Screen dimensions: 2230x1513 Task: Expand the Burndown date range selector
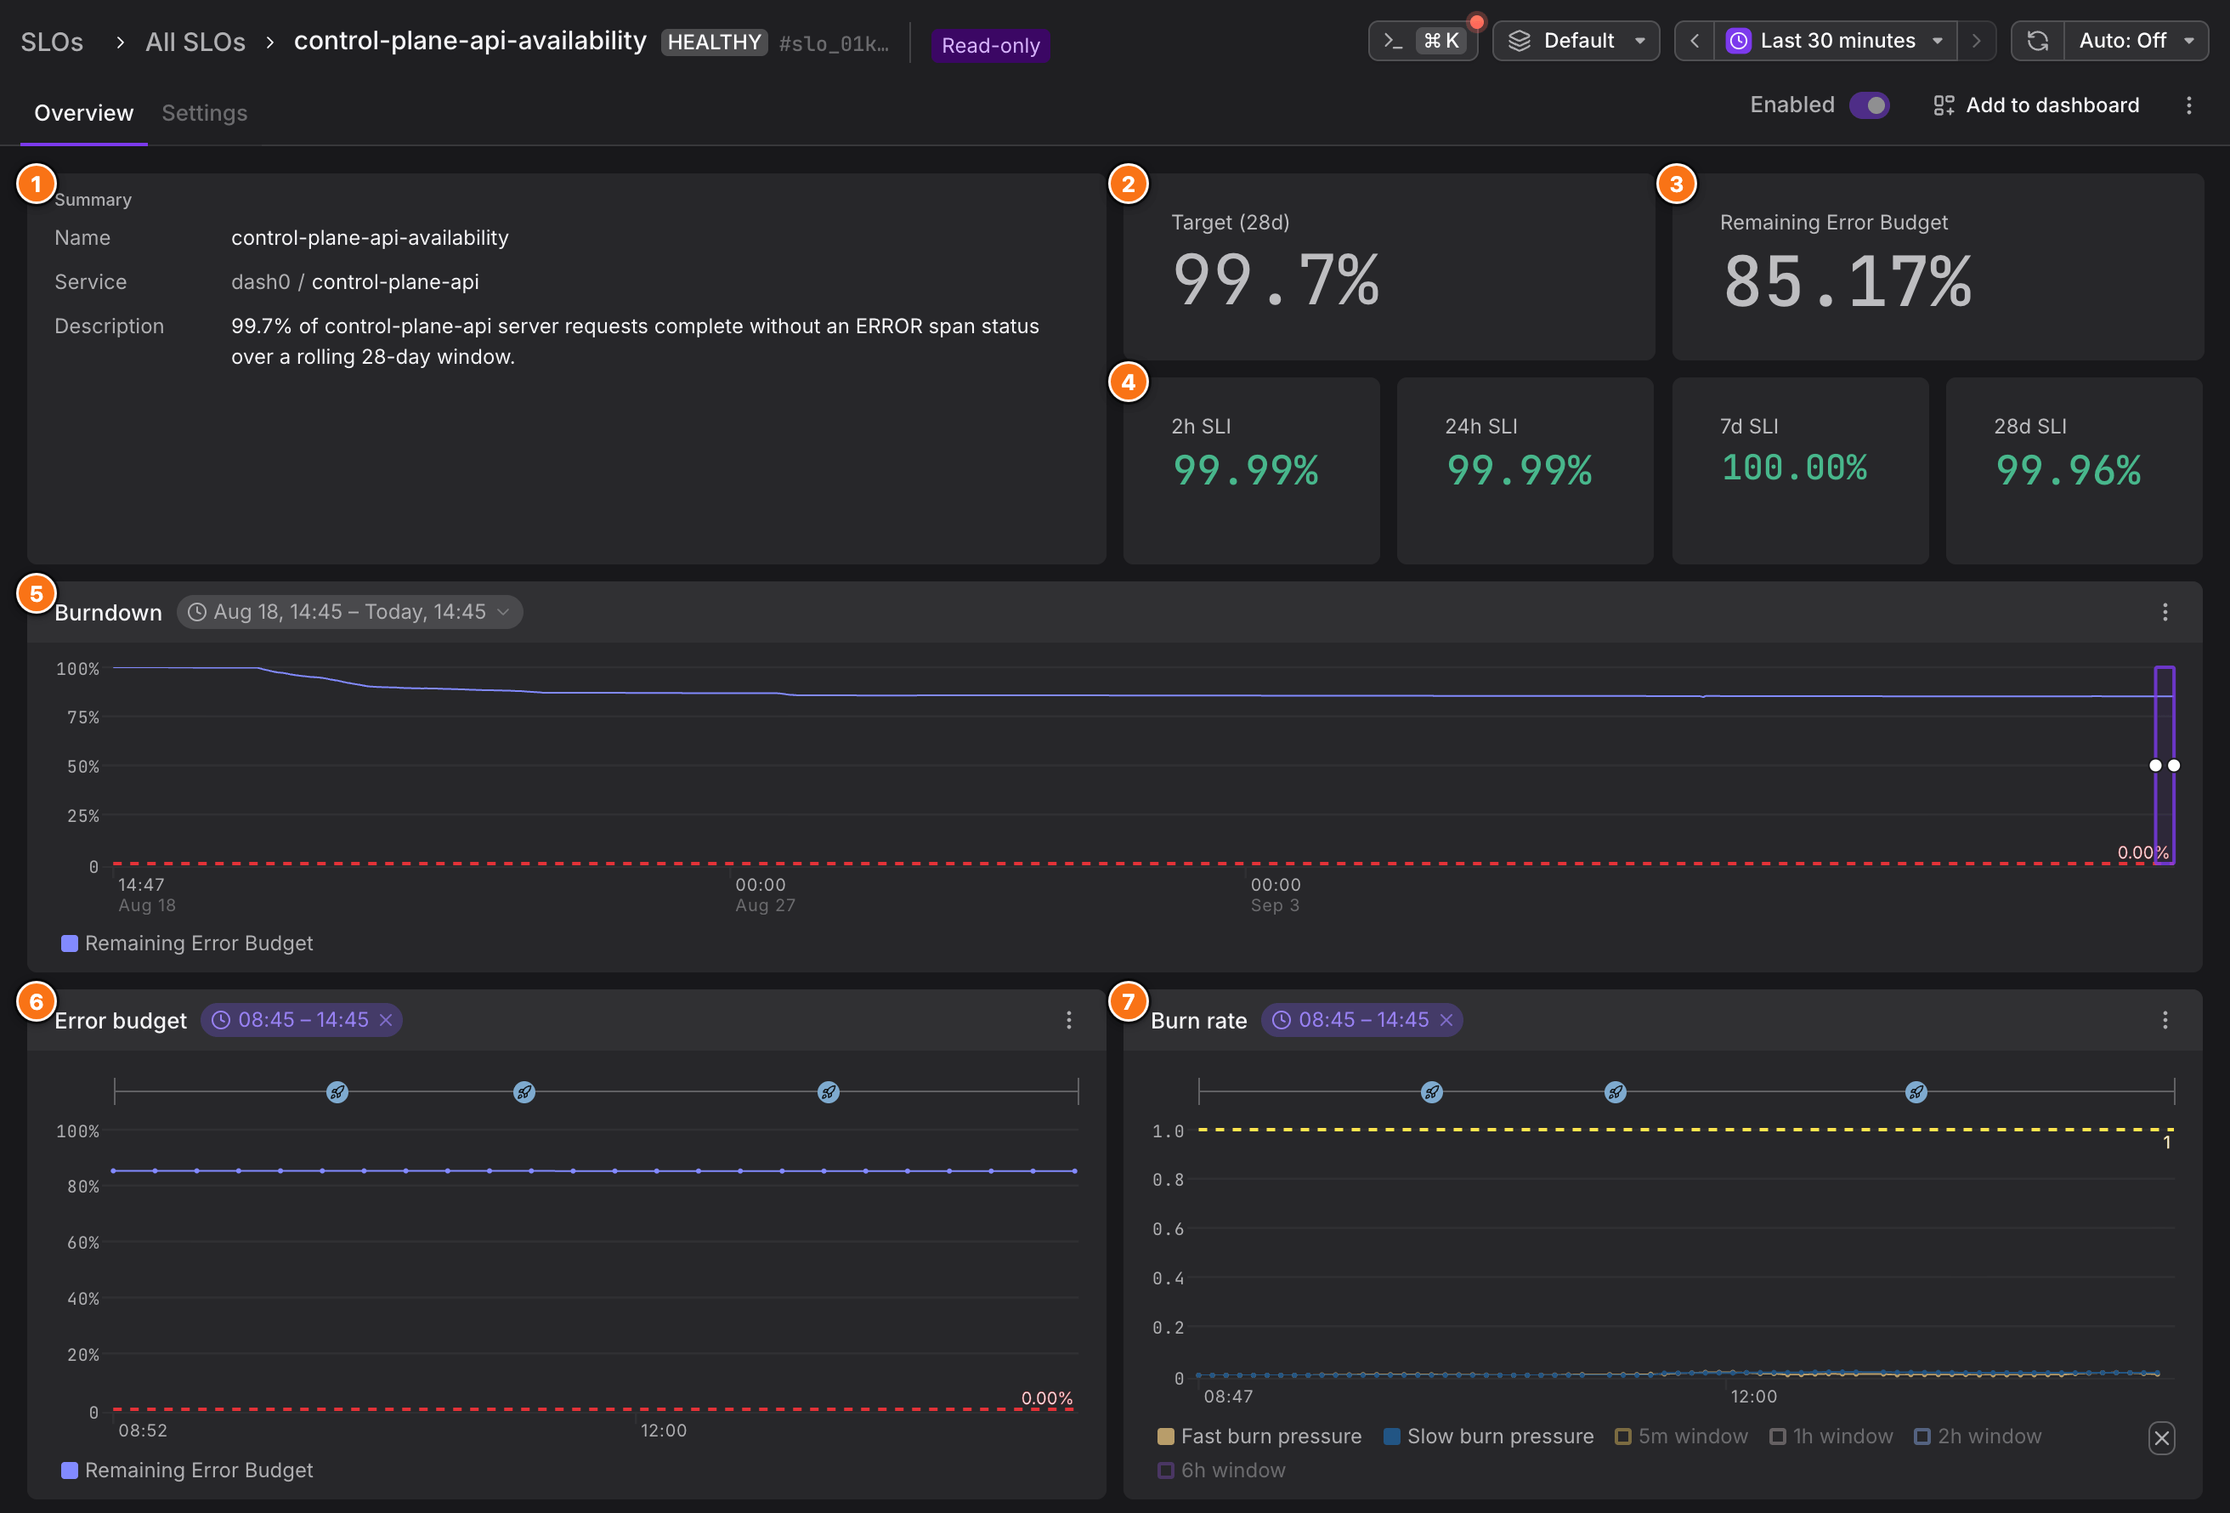[349, 613]
